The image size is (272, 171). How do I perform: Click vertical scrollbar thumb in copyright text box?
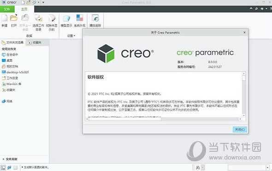point(244,78)
